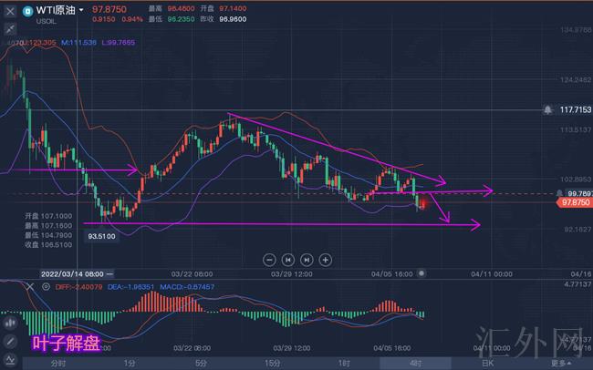Screen dimensions: 593x370
Task: Click the shrink arrows icon below the close button
Action: [x=10, y=29]
